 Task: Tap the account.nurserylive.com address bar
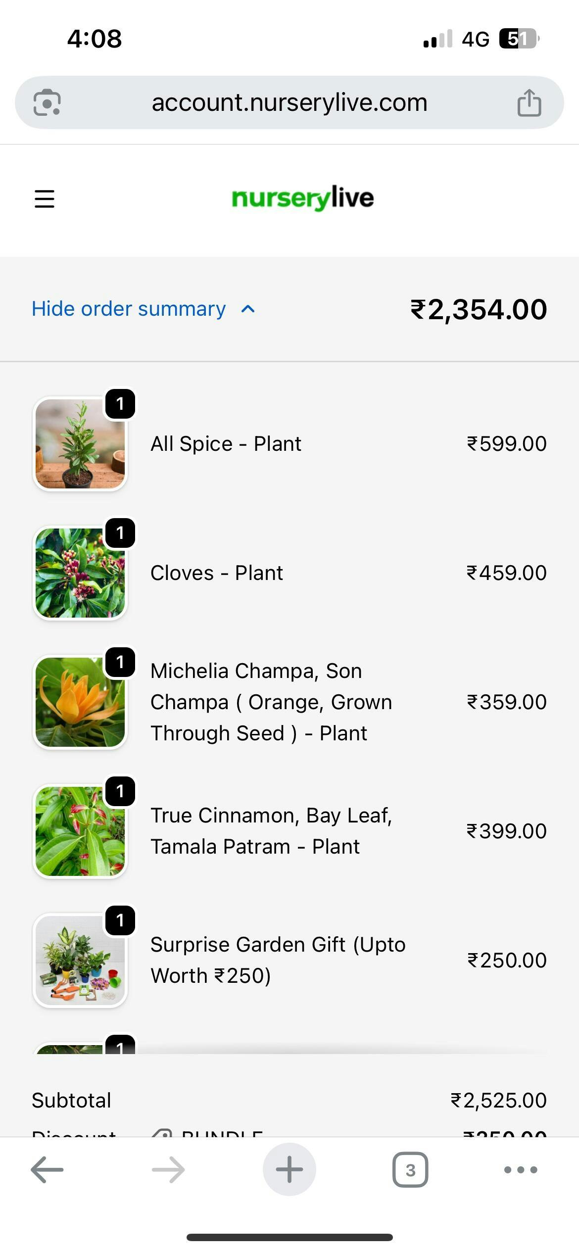point(289,103)
